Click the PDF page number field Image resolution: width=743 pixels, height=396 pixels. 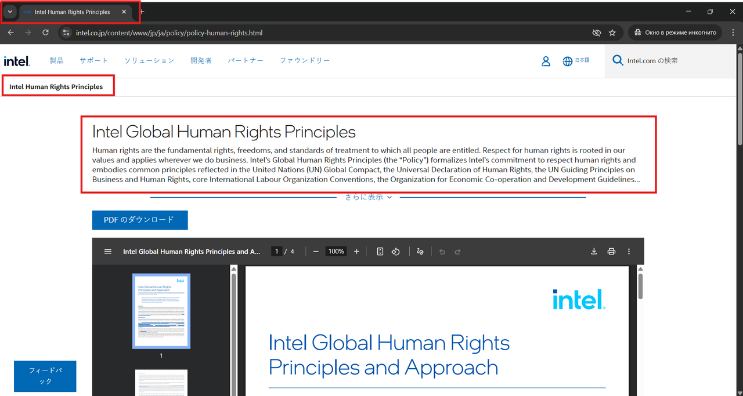coord(277,252)
